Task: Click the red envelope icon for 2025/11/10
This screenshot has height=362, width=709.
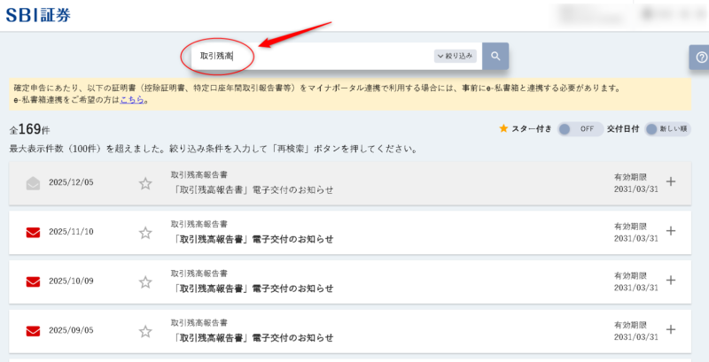Action: point(33,233)
